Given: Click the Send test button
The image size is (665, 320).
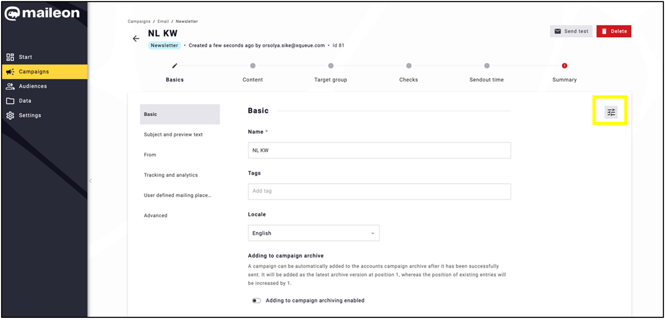Looking at the screenshot, I should pos(571,31).
